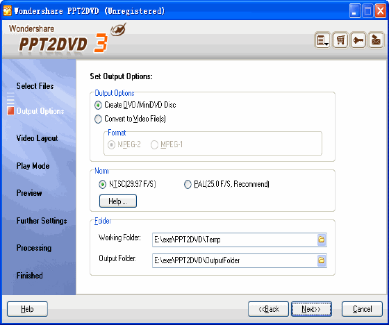Browse for Working Folder with folder icon
The height and width of the screenshot is (325, 389).
[322, 240]
